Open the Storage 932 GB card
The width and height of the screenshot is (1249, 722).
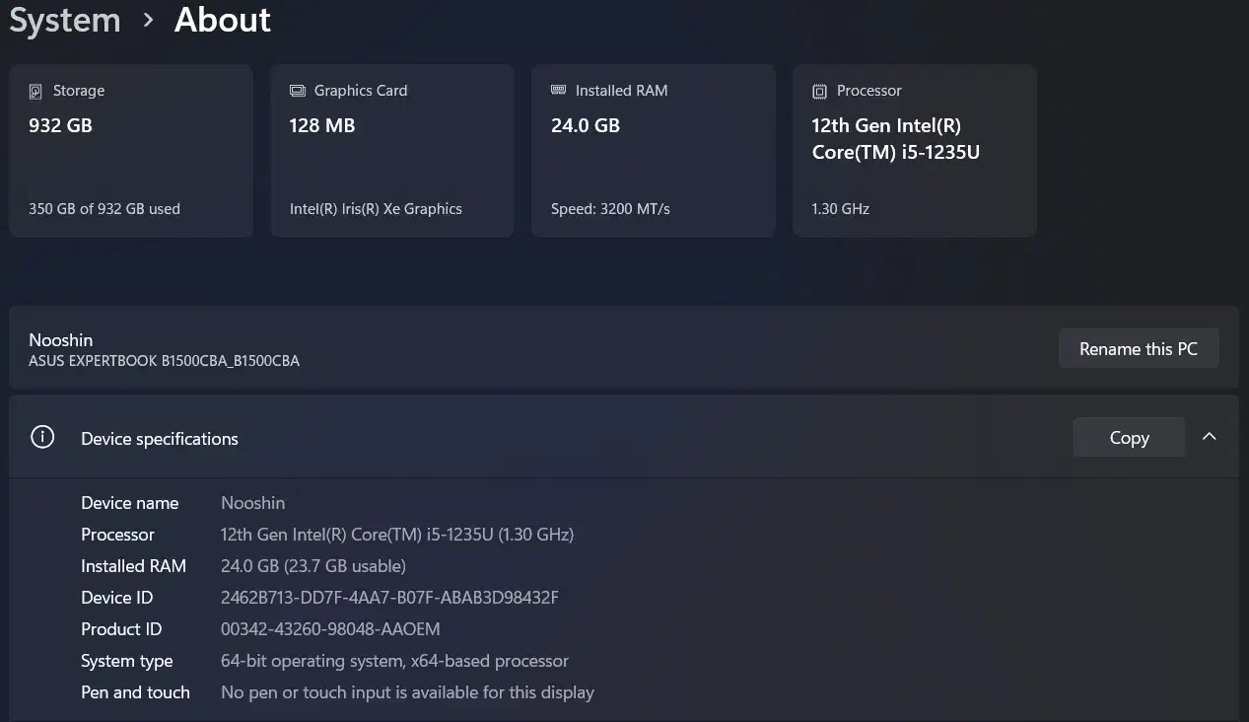(x=131, y=151)
